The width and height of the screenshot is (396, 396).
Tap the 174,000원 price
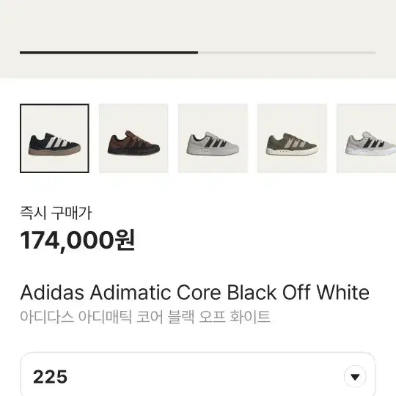78,241
